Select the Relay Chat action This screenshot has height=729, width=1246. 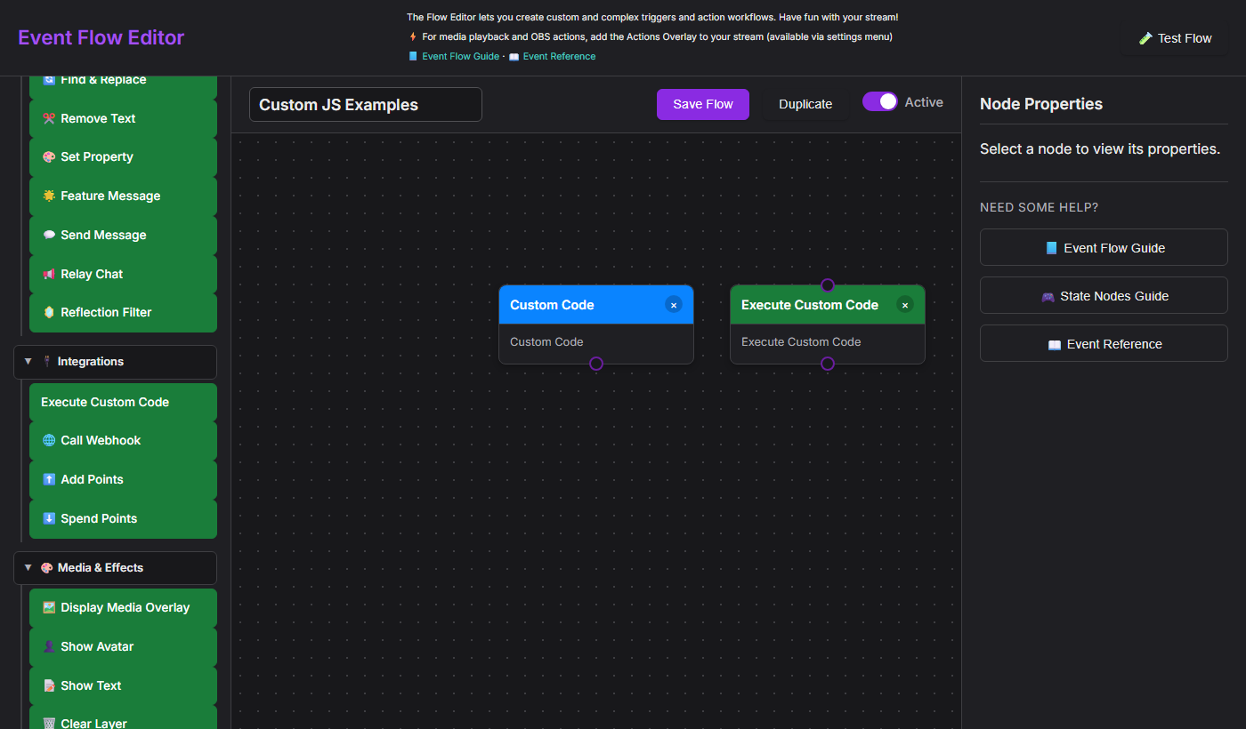pyautogui.click(x=91, y=274)
